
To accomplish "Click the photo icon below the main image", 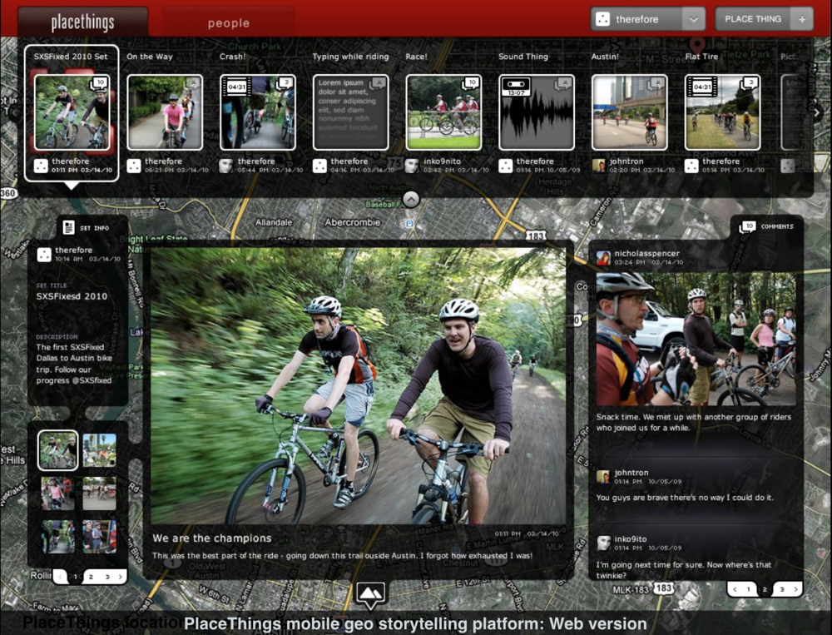I will coord(371,593).
